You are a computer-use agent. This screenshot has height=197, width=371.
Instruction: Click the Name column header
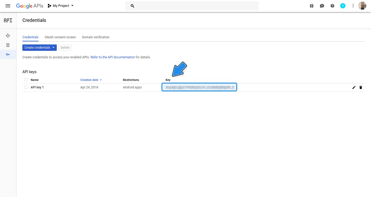(x=35, y=80)
